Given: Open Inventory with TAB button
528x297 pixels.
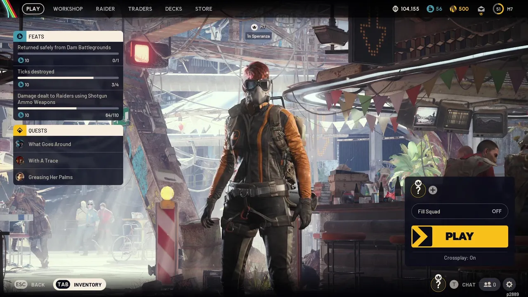Looking at the screenshot, I should [80, 285].
